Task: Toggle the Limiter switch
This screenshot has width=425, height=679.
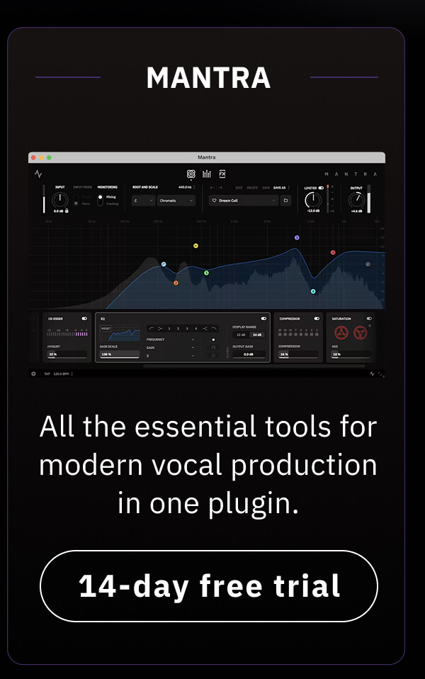Action: (x=321, y=188)
